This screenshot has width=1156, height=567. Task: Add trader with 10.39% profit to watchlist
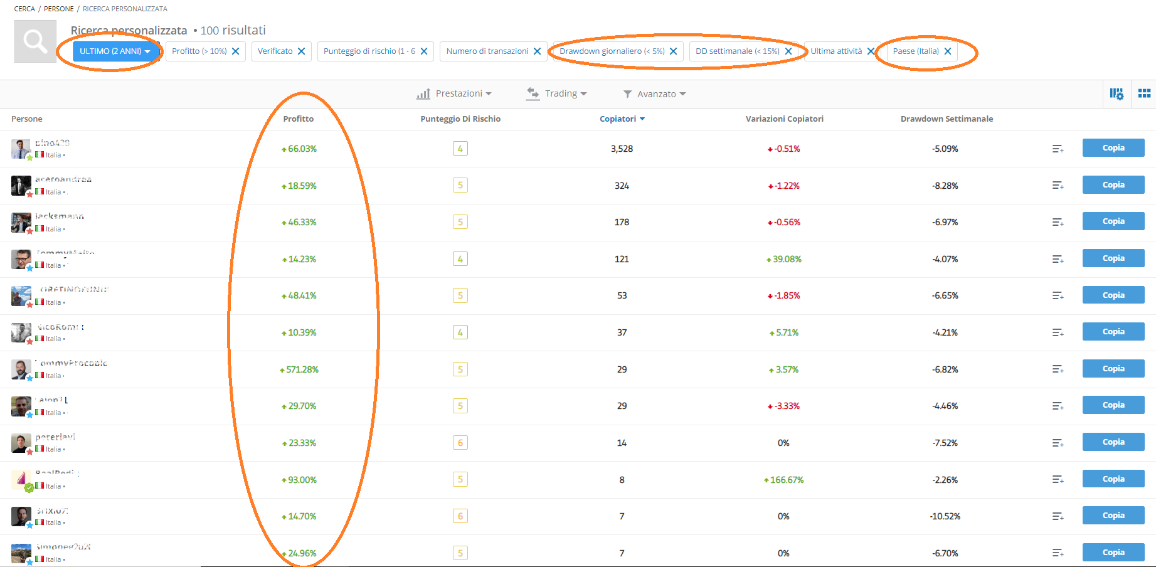click(1058, 332)
